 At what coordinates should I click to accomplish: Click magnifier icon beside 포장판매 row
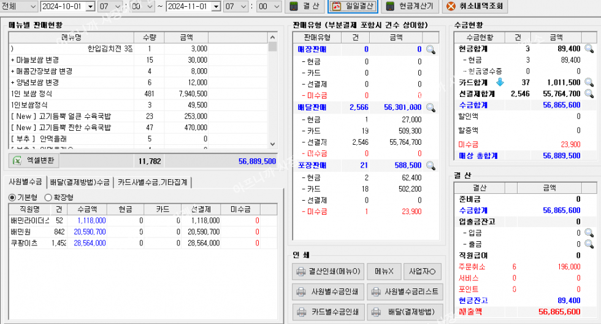[431, 166]
